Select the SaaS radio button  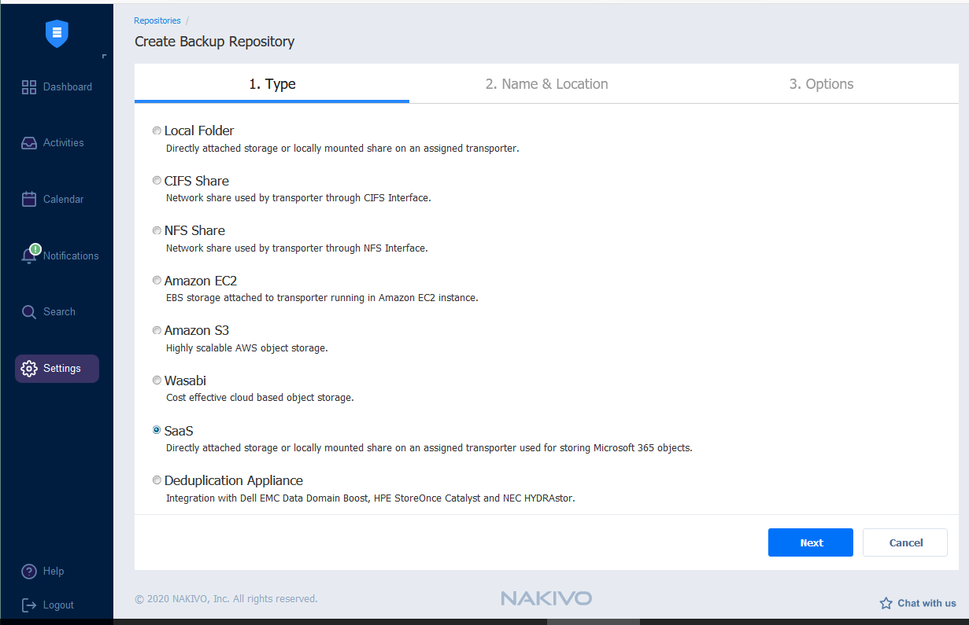157,430
